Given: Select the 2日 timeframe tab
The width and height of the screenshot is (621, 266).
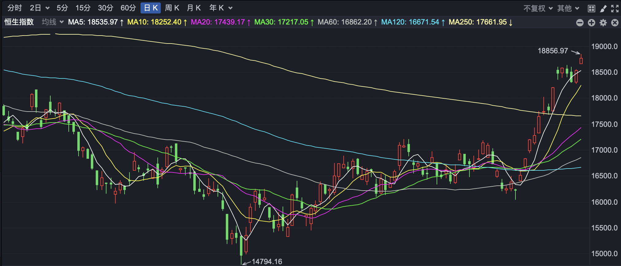Looking at the screenshot, I should click(36, 8).
